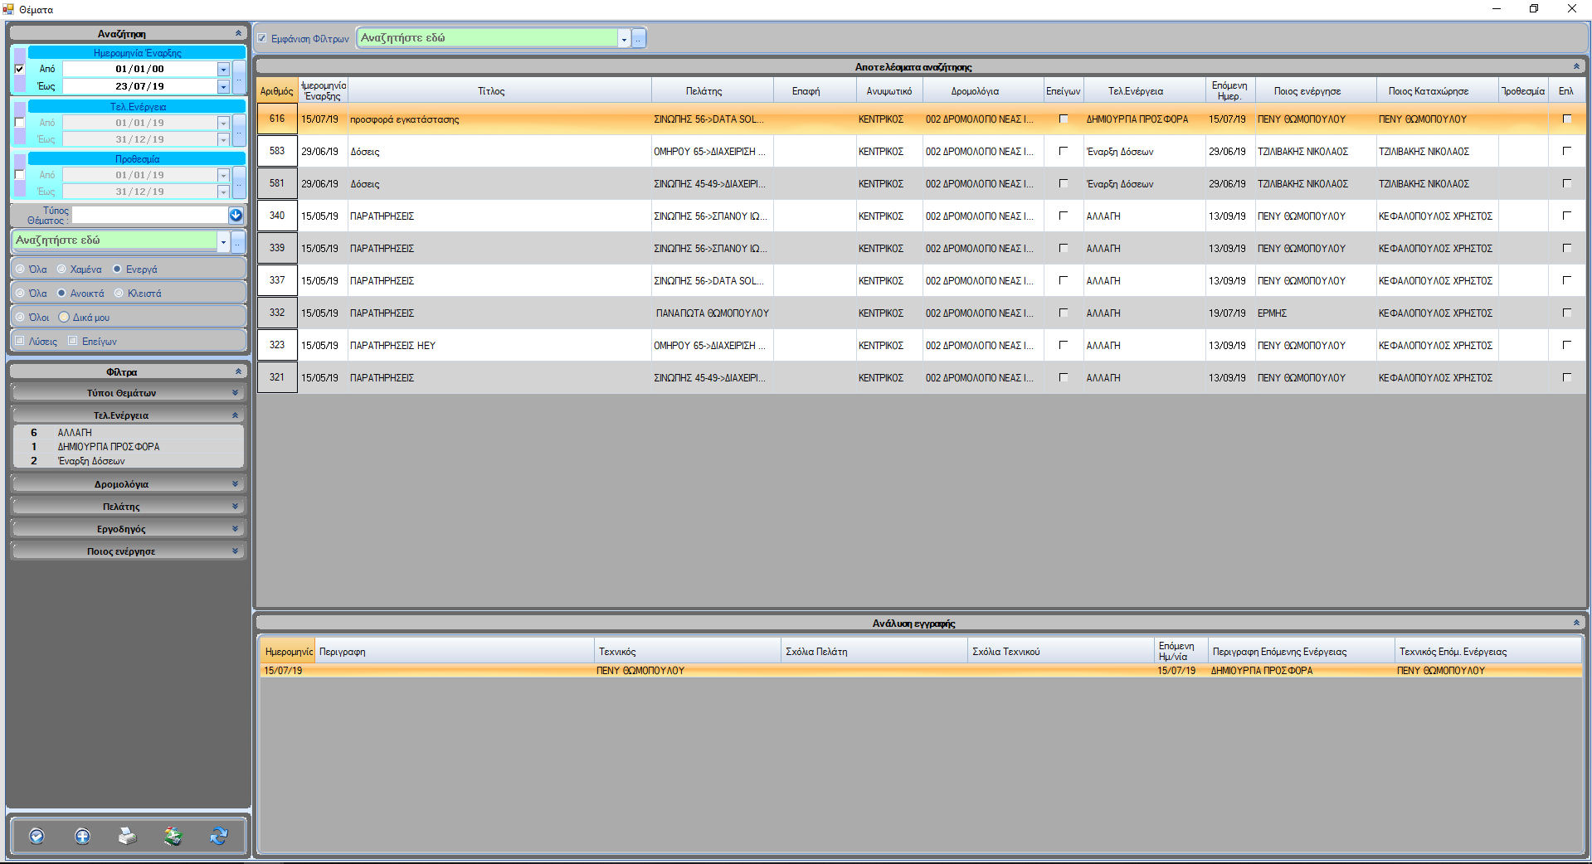1592x864 pixels.
Task: Select the Κλειστά radio button
Action: pos(119,294)
